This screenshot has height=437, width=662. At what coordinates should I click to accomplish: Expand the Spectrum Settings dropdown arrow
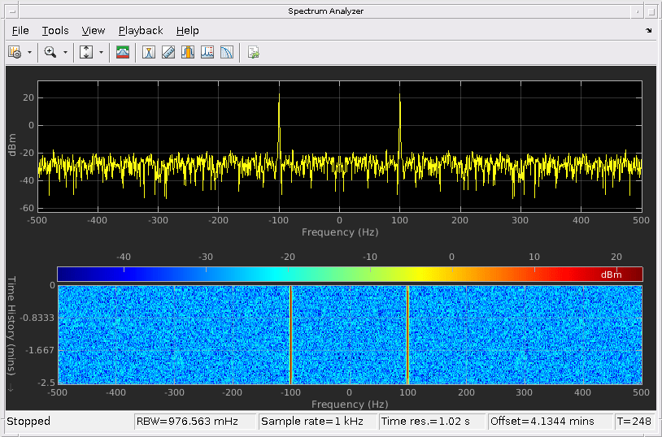click(x=30, y=52)
